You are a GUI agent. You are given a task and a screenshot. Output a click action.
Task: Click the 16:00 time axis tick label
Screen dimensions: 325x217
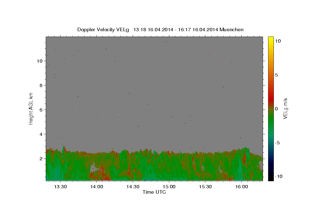[242, 187]
